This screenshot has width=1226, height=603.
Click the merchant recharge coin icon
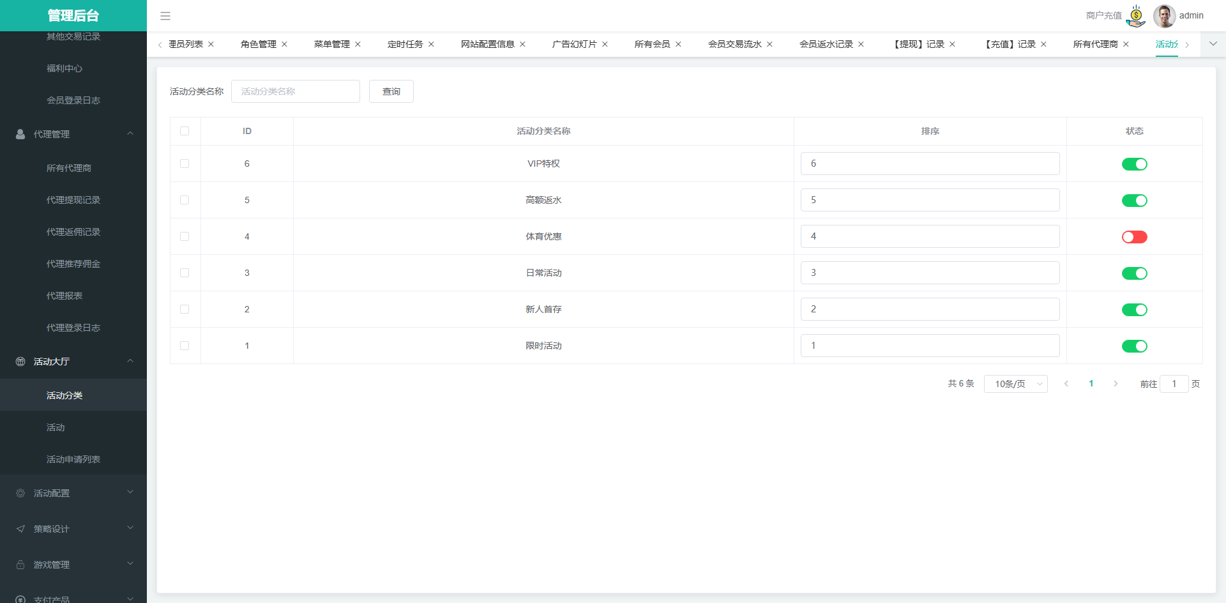[1136, 16]
